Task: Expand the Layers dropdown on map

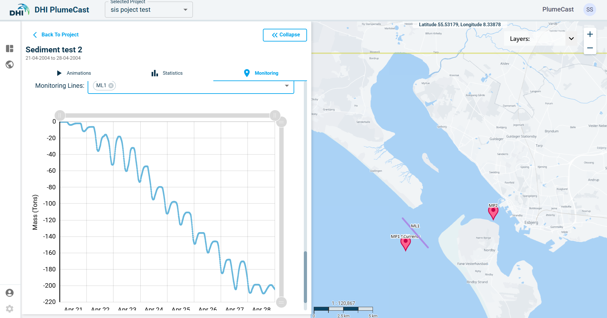Action: [x=571, y=39]
